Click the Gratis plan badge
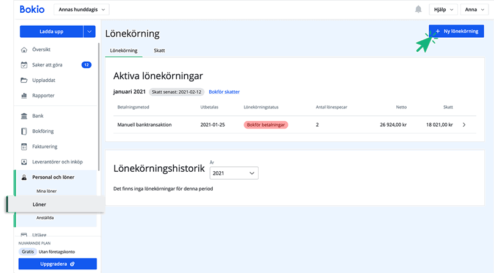This screenshot has width=494, height=273. tap(27, 252)
